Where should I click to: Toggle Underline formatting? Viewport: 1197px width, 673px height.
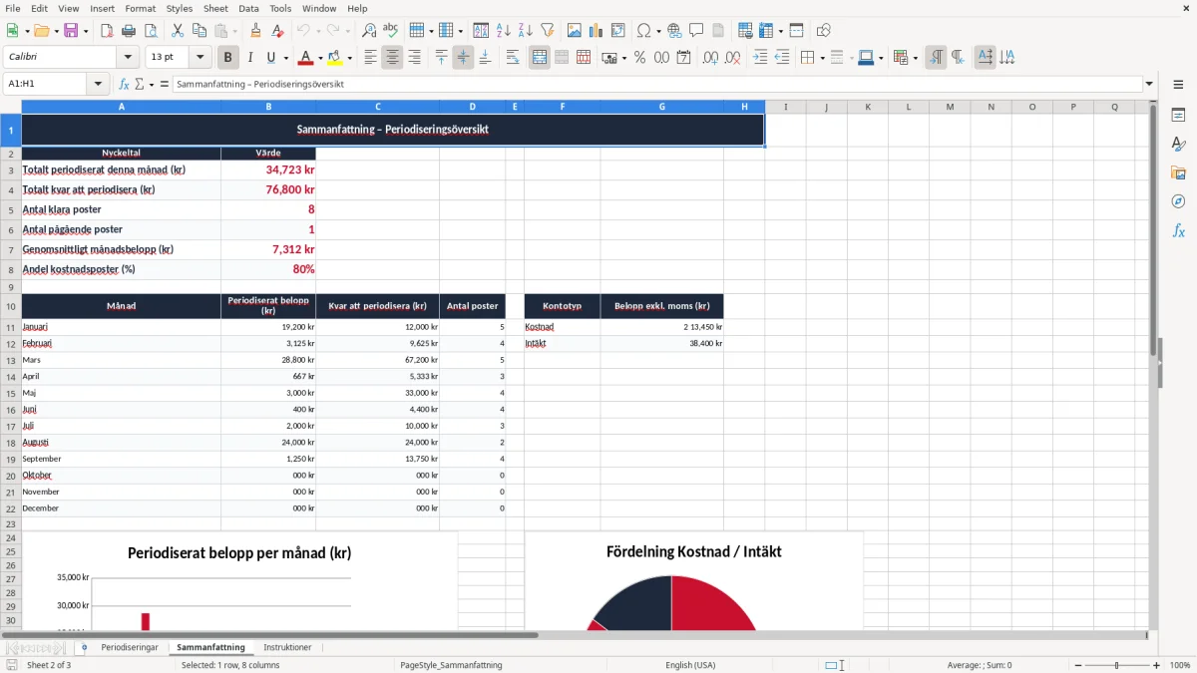pos(270,58)
